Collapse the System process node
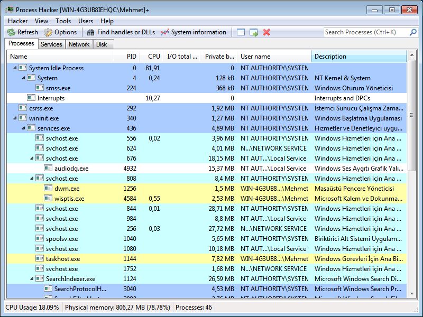This screenshot has width=423, height=317. coord(23,78)
